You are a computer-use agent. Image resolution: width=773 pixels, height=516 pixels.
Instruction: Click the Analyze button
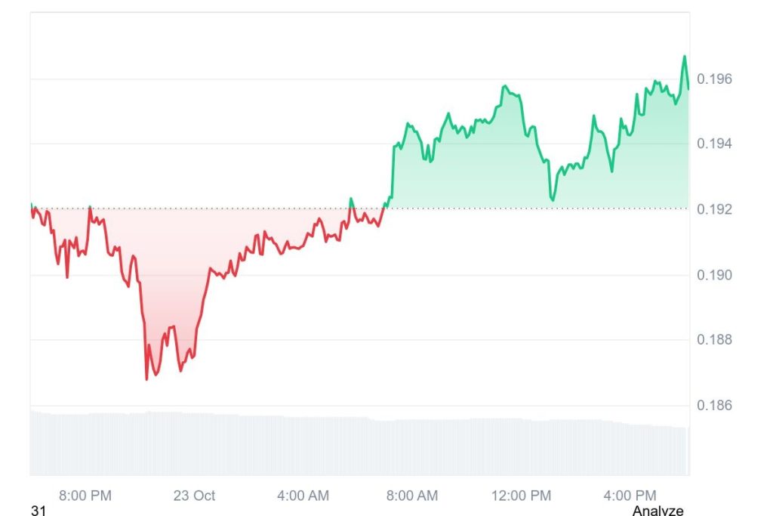pos(658,511)
